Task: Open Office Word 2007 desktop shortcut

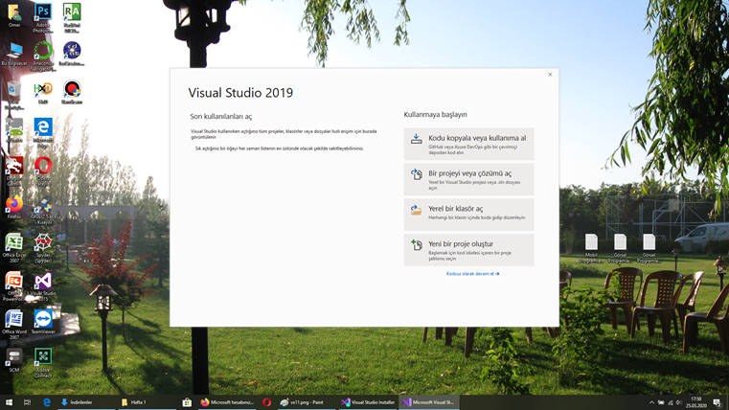Action: tap(14, 320)
